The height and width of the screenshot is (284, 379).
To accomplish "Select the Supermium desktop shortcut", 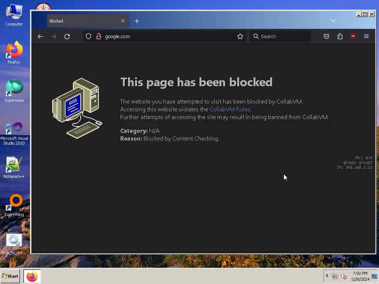I will pos(14,91).
